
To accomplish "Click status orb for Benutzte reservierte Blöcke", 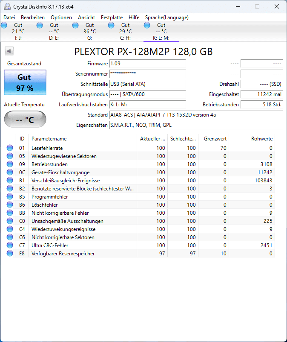I will pos(10,188).
